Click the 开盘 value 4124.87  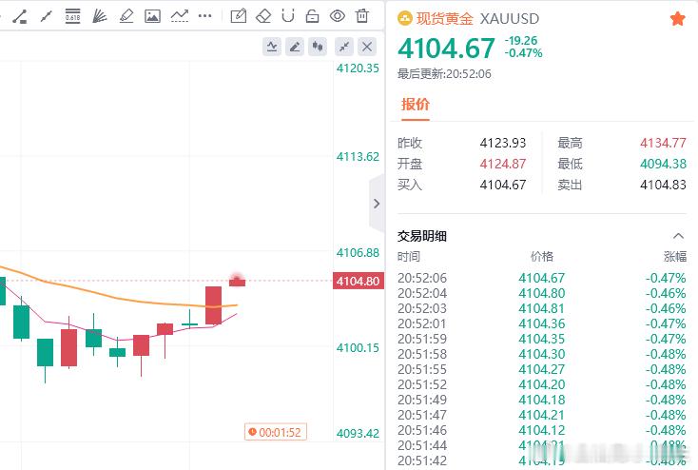[503, 164]
